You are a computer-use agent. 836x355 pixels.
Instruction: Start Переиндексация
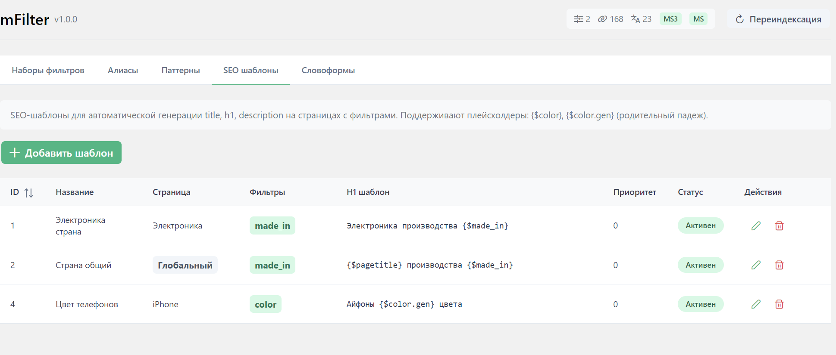pos(778,19)
